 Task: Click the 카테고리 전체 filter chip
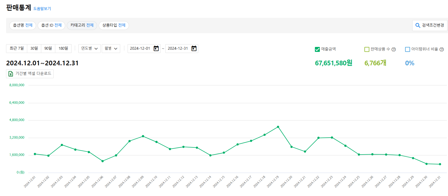click(82, 25)
